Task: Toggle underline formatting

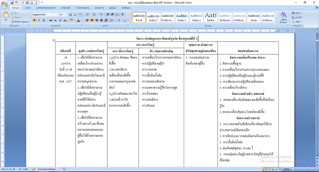Action: (x=43, y=20)
